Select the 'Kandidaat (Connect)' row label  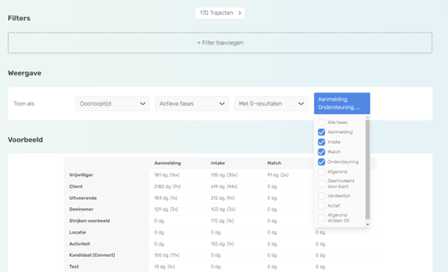[92, 255]
